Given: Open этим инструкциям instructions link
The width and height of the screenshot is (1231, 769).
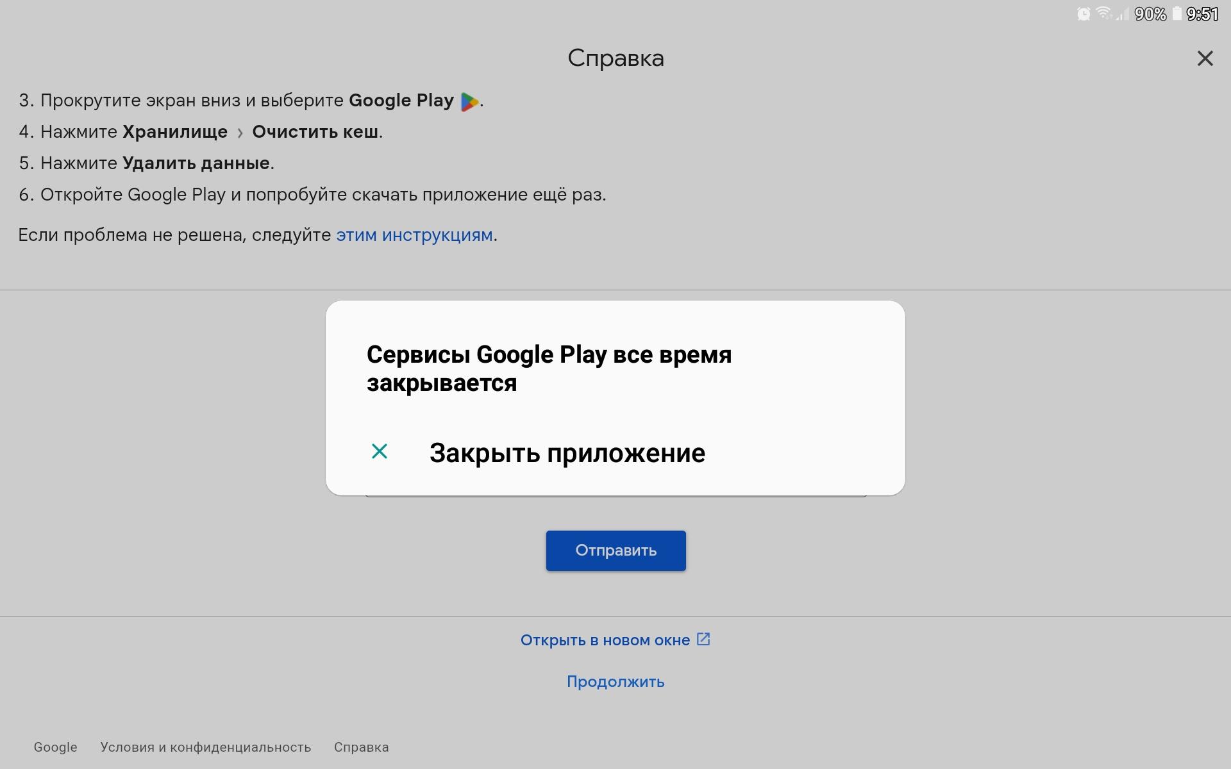Looking at the screenshot, I should [414, 235].
